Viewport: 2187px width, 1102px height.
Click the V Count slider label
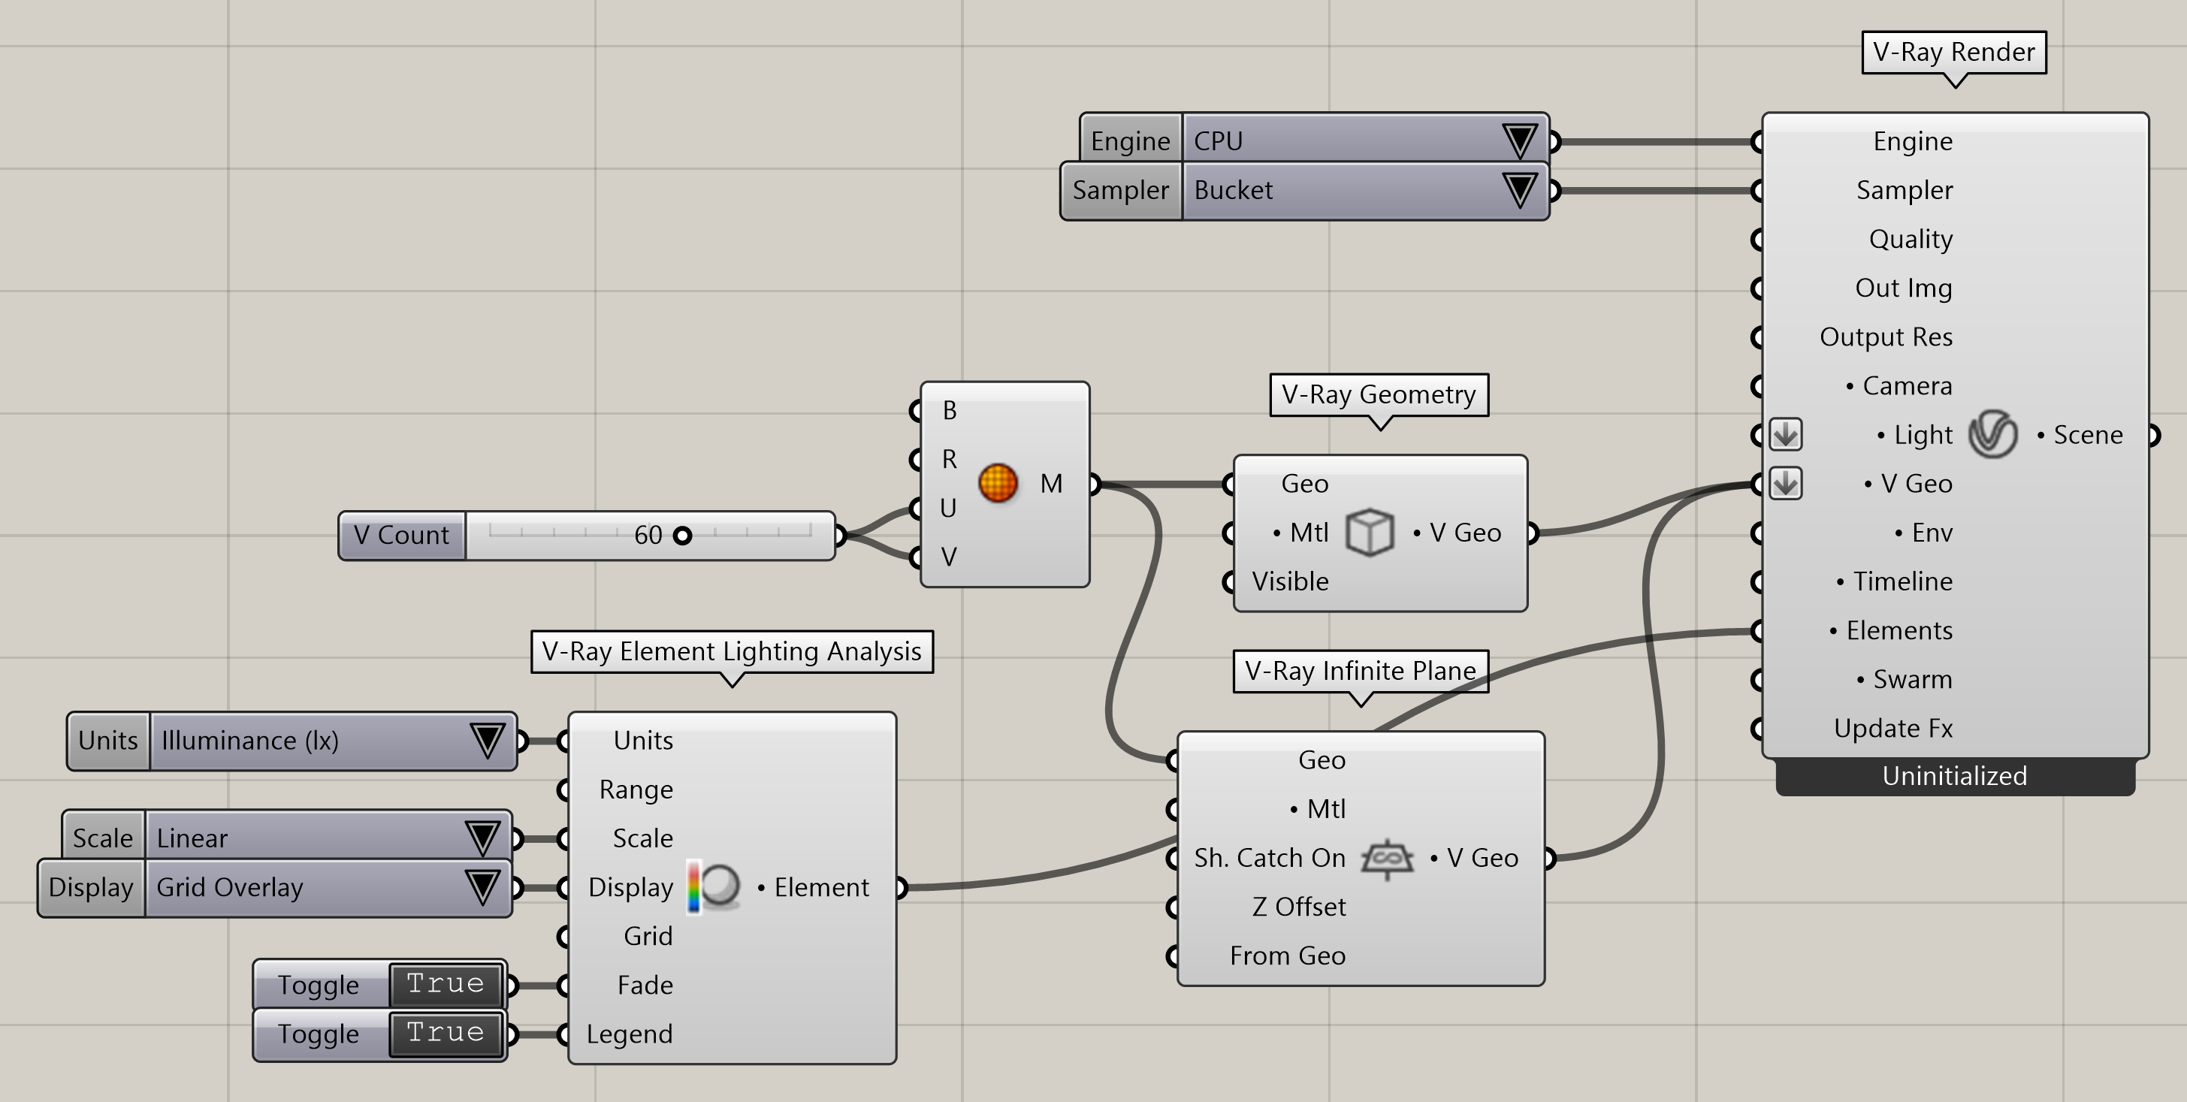[x=402, y=536]
